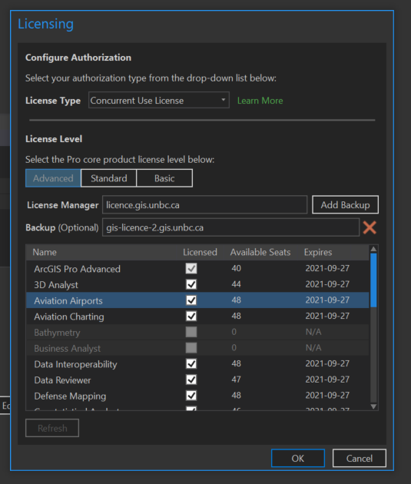This screenshot has height=484, width=411.
Task: Select the Basic license level
Action: [164, 178]
